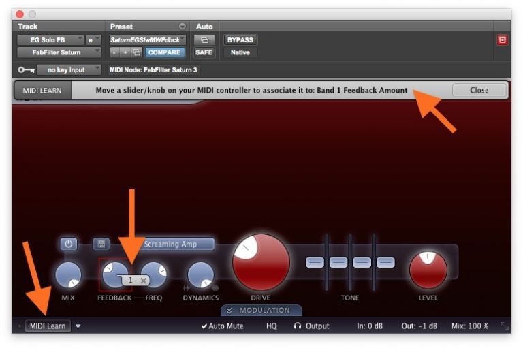Click the band preset save icon
The width and height of the screenshot is (523, 348).
tap(101, 244)
